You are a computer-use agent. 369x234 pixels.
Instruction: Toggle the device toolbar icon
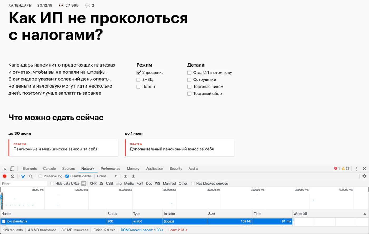(12, 169)
